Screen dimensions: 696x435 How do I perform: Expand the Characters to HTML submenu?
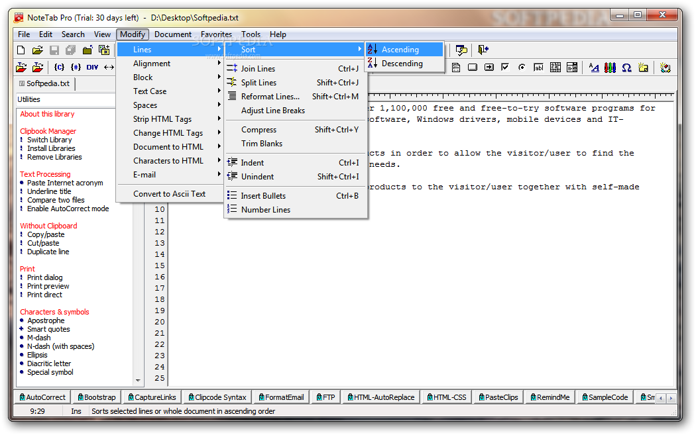point(170,160)
